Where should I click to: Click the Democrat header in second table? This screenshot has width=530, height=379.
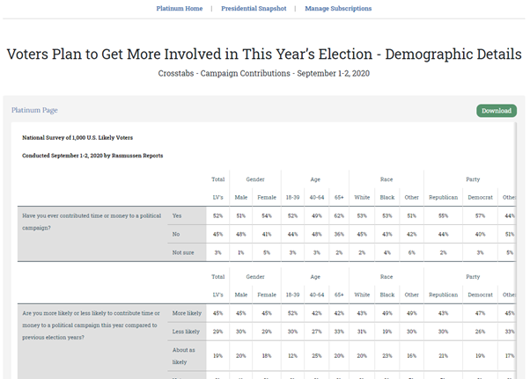pos(480,295)
